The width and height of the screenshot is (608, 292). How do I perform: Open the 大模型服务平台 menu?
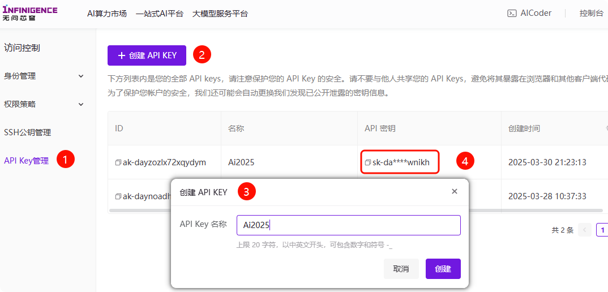tap(220, 14)
